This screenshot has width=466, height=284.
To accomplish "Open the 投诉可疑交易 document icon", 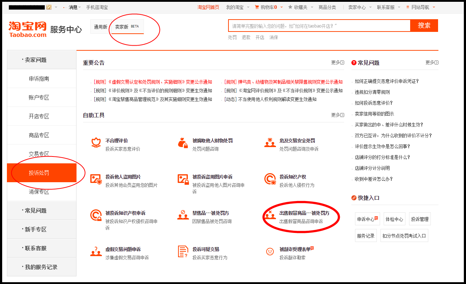I will click(183, 251).
